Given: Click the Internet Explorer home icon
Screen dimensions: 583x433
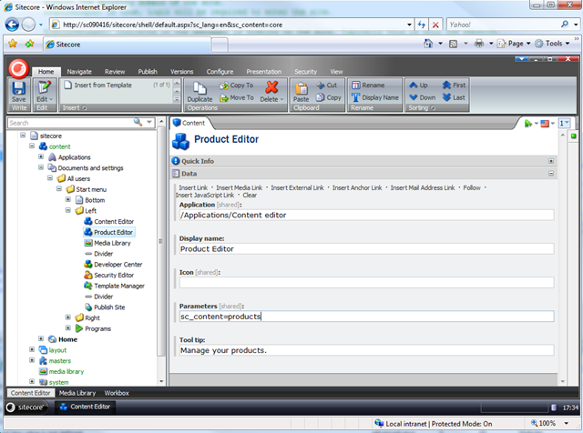Looking at the screenshot, I should click(428, 44).
